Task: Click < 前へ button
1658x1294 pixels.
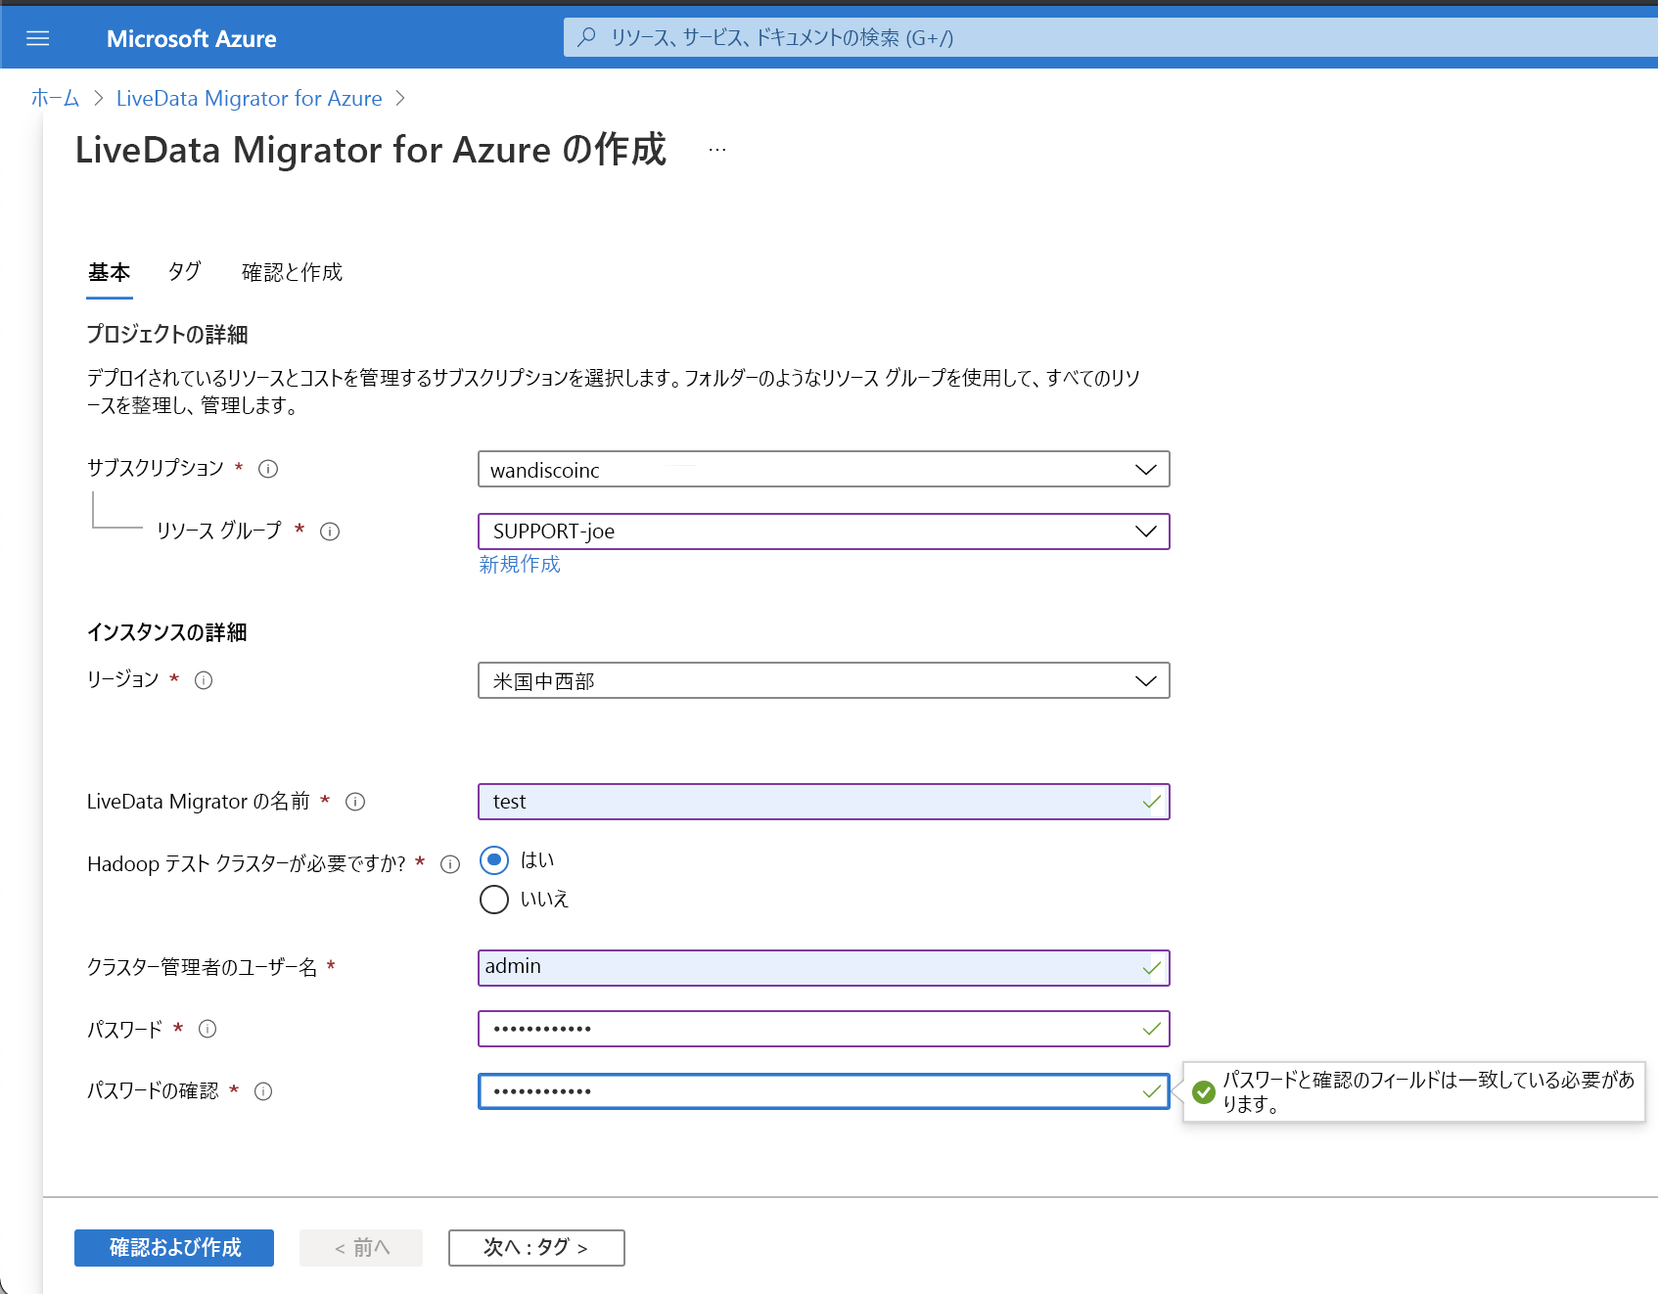Action: (361, 1248)
